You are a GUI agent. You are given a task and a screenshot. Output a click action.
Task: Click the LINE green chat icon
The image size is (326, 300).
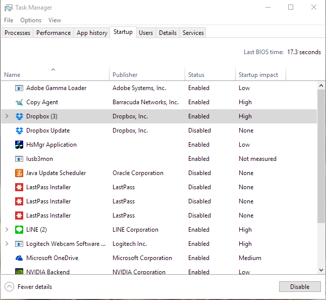[x=19, y=230]
